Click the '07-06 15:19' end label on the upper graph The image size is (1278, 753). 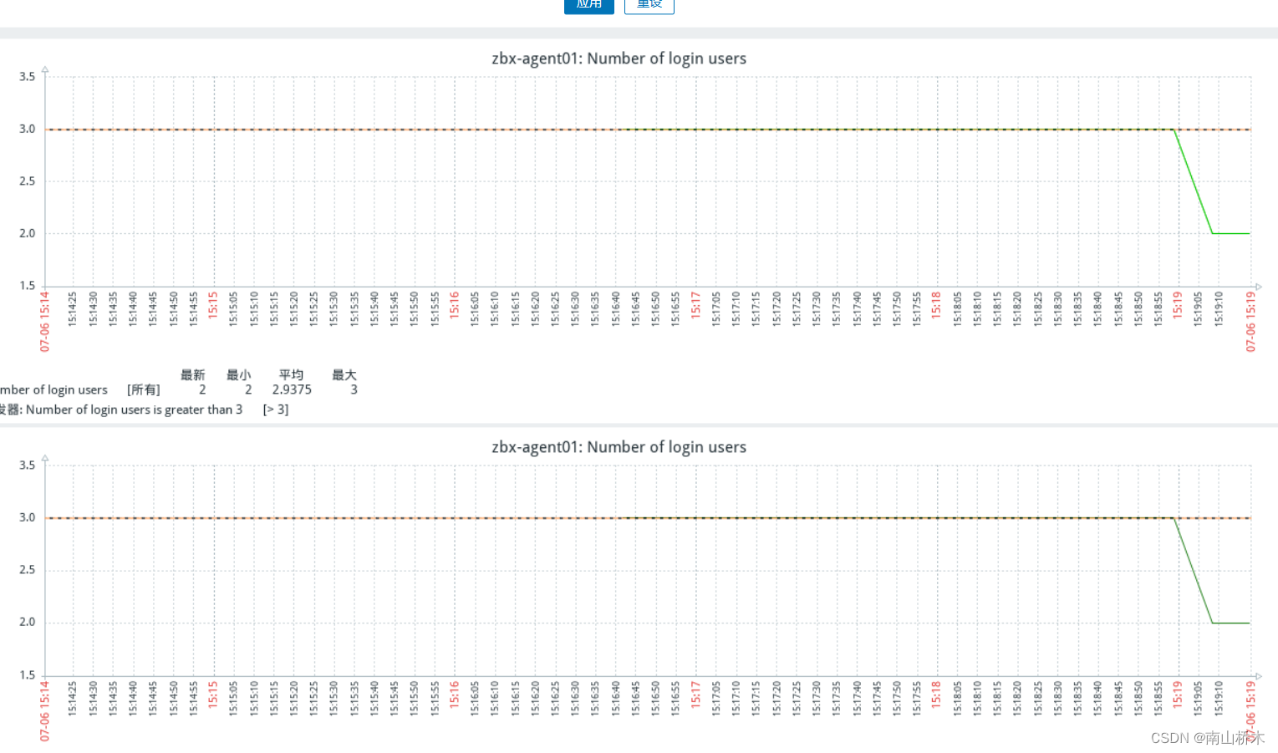coord(1251,322)
